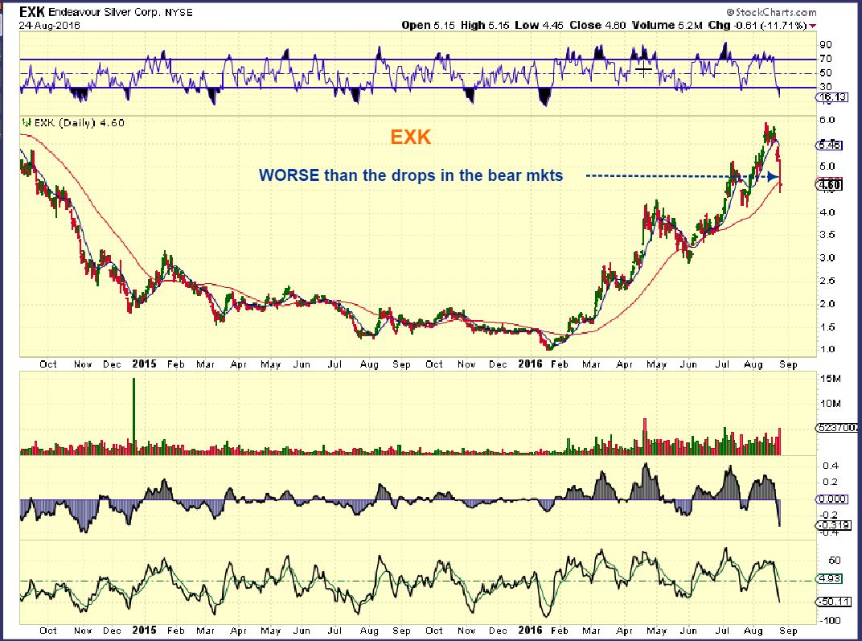Click the Close 4.60 header value
This screenshot has width=862, height=641.
pos(597,25)
